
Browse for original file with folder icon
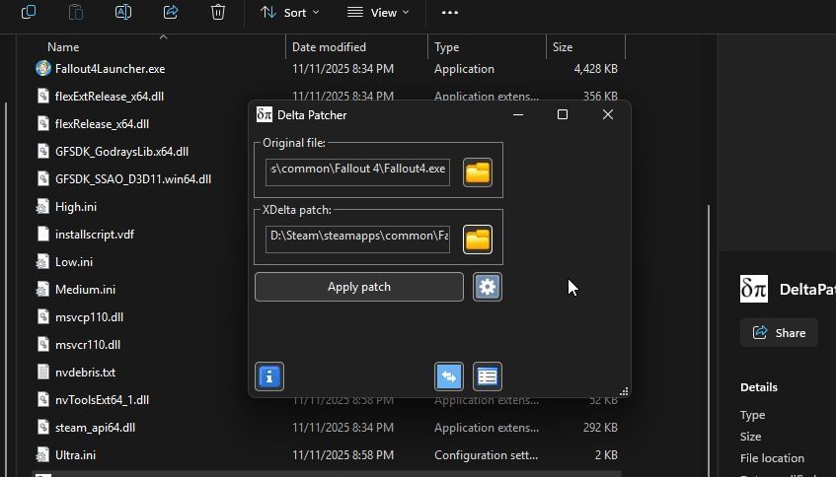coord(478,172)
